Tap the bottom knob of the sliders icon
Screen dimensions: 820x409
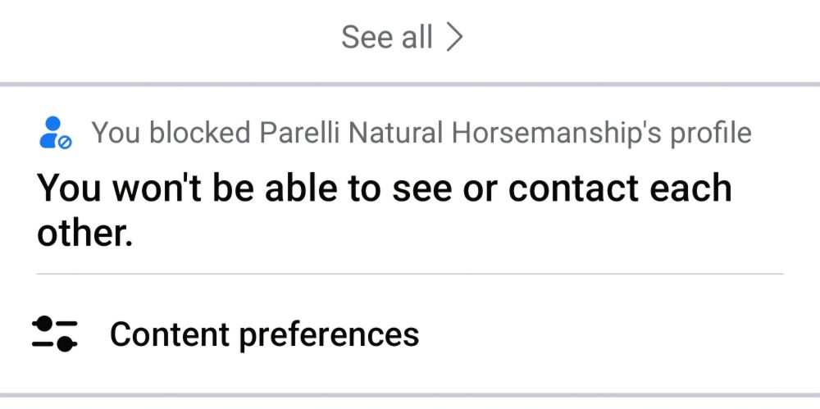click(x=64, y=344)
